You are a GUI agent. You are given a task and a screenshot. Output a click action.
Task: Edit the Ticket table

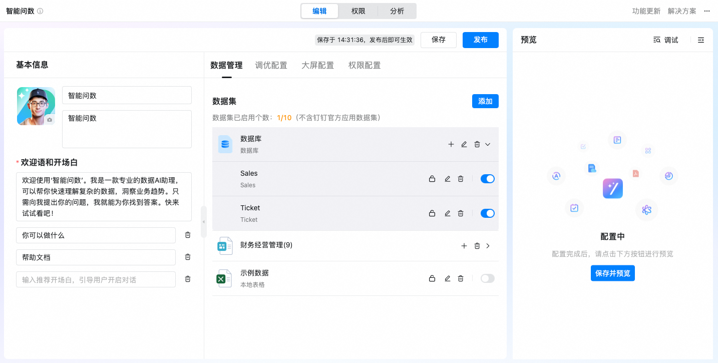[448, 213]
